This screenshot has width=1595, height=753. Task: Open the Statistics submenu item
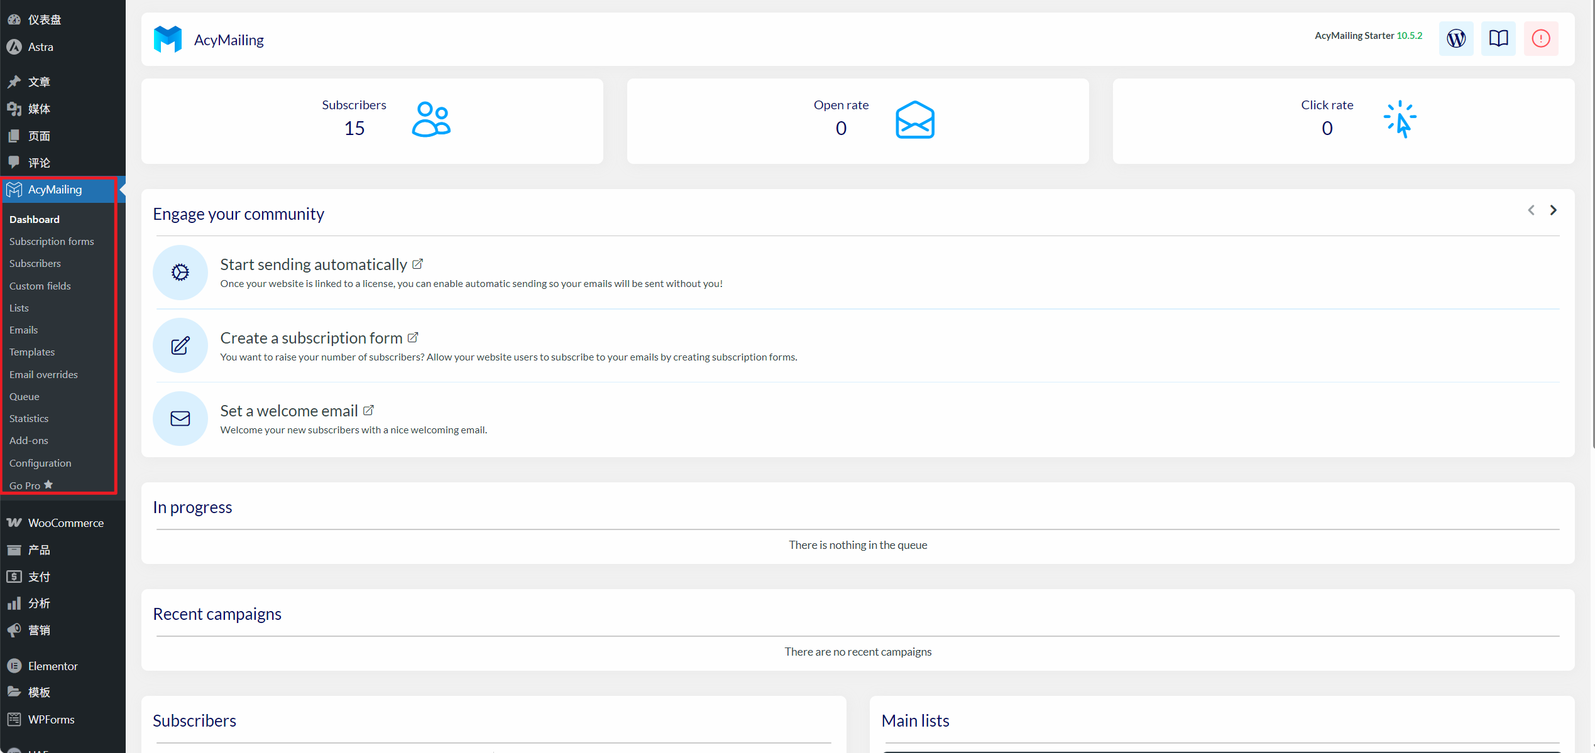click(x=29, y=418)
